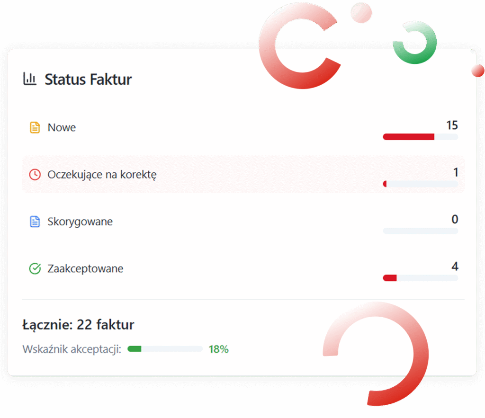Click the Nowe count number 15
Viewport: 485px width, 418px height.
[452, 125]
